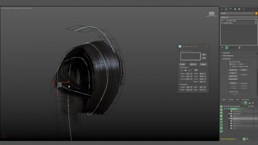258x145 pixels.
Task: Click the Break button
Action: [x=244, y=70]
